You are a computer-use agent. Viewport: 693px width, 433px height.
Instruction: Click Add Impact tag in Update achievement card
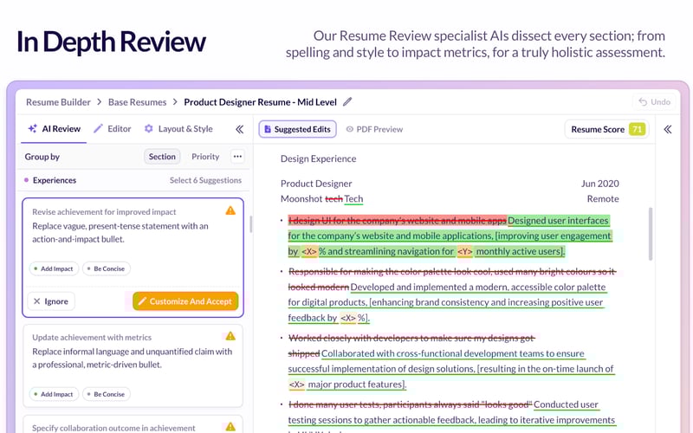coord(54,394)
